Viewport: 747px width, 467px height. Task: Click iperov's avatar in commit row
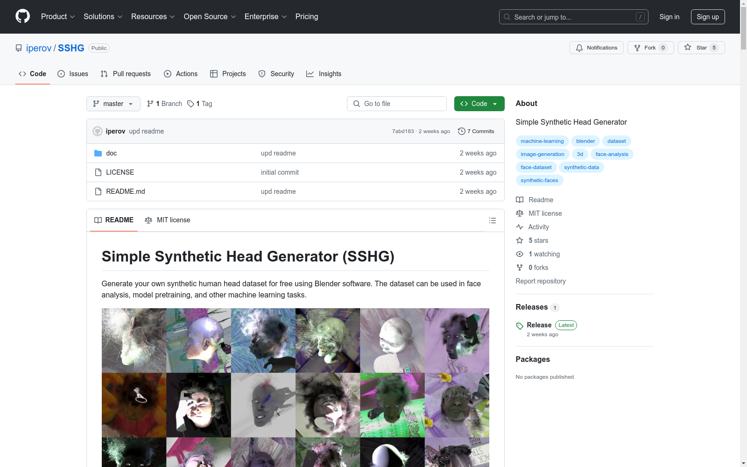[x=98, y=131]
